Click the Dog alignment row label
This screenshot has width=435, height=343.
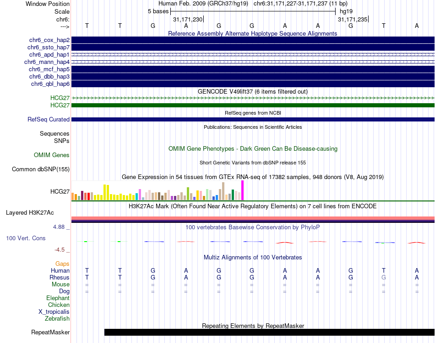pyautogui.click(x=65, y=291)
